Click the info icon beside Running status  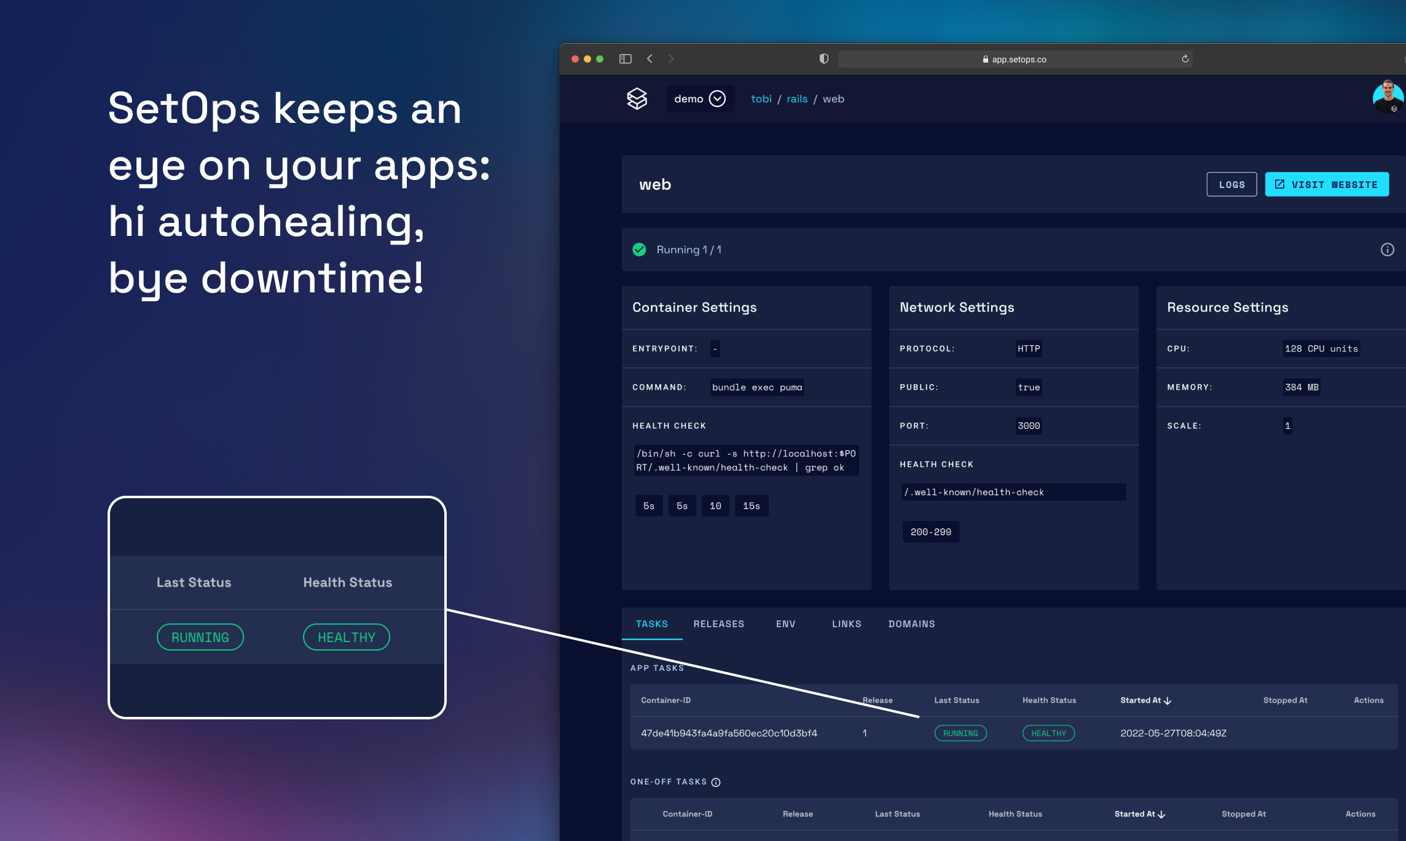click(x=1388, y=249)
